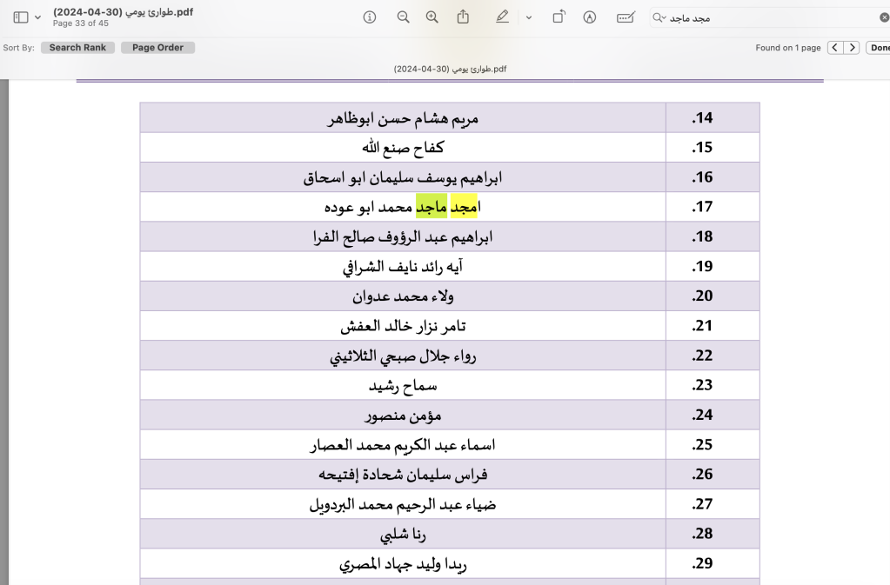890x585 pixels.
Task: Zoom in using the magnifier plus icon
Action: pyautogui.click(x=432, y=17)
